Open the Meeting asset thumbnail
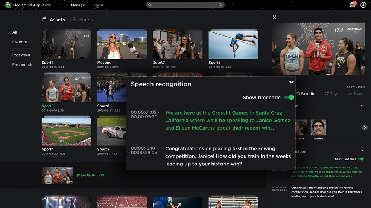This screenshot has height=208, width=371. [122, 44]
